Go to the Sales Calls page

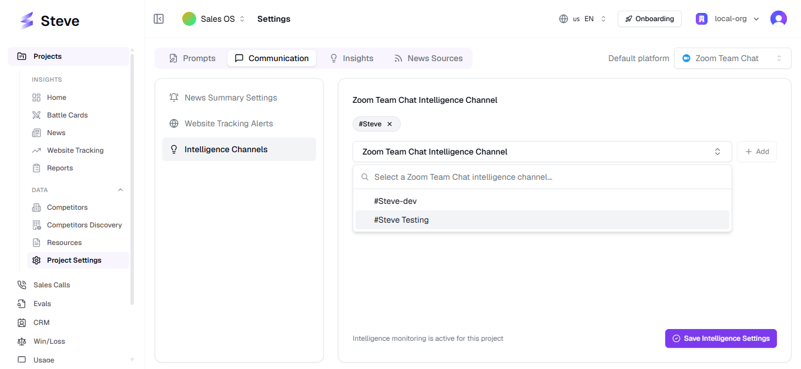tap(68, 285)
